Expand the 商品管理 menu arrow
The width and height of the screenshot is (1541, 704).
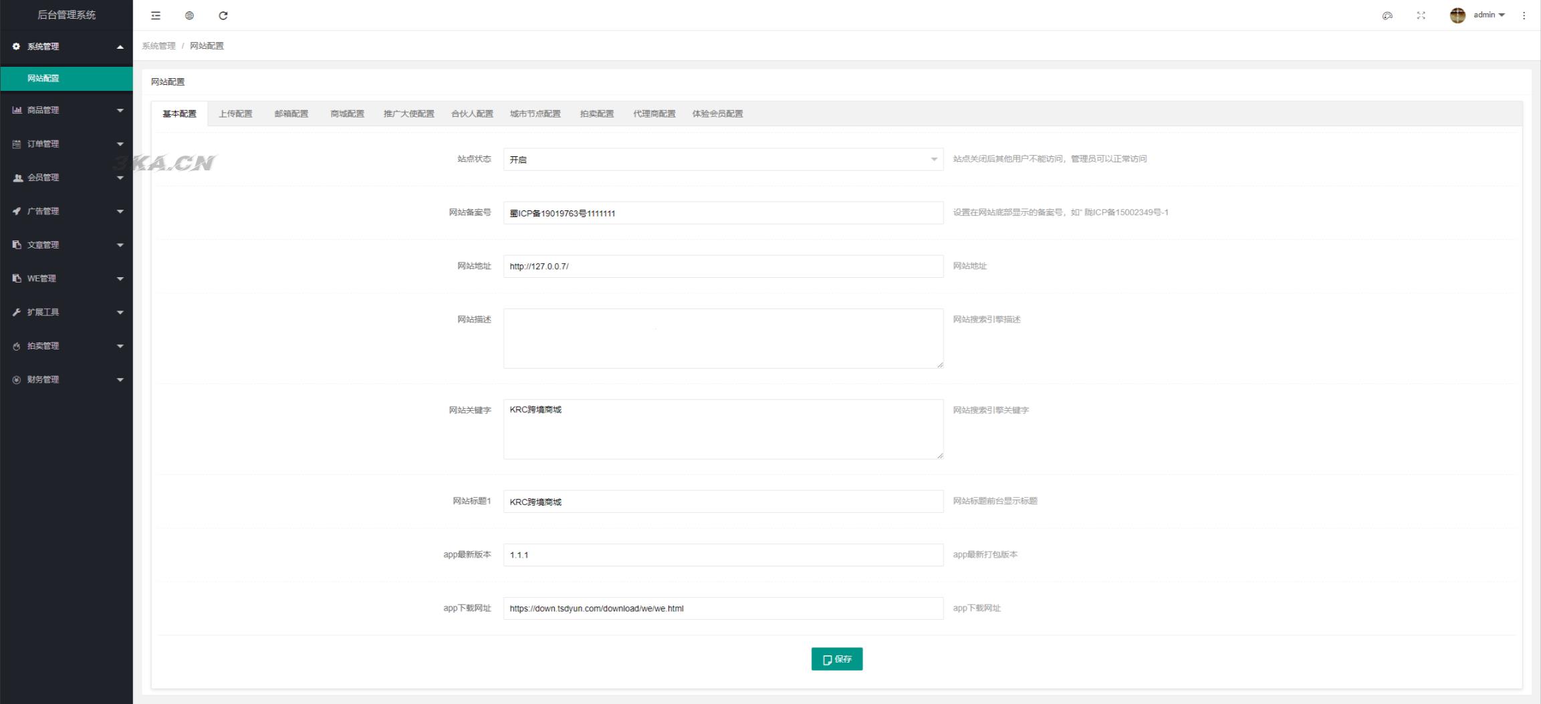click(120, 110)
